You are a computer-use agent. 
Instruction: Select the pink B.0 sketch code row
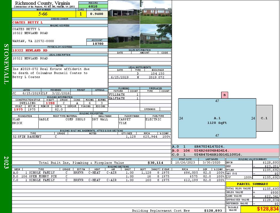click(x=225, y=151)
